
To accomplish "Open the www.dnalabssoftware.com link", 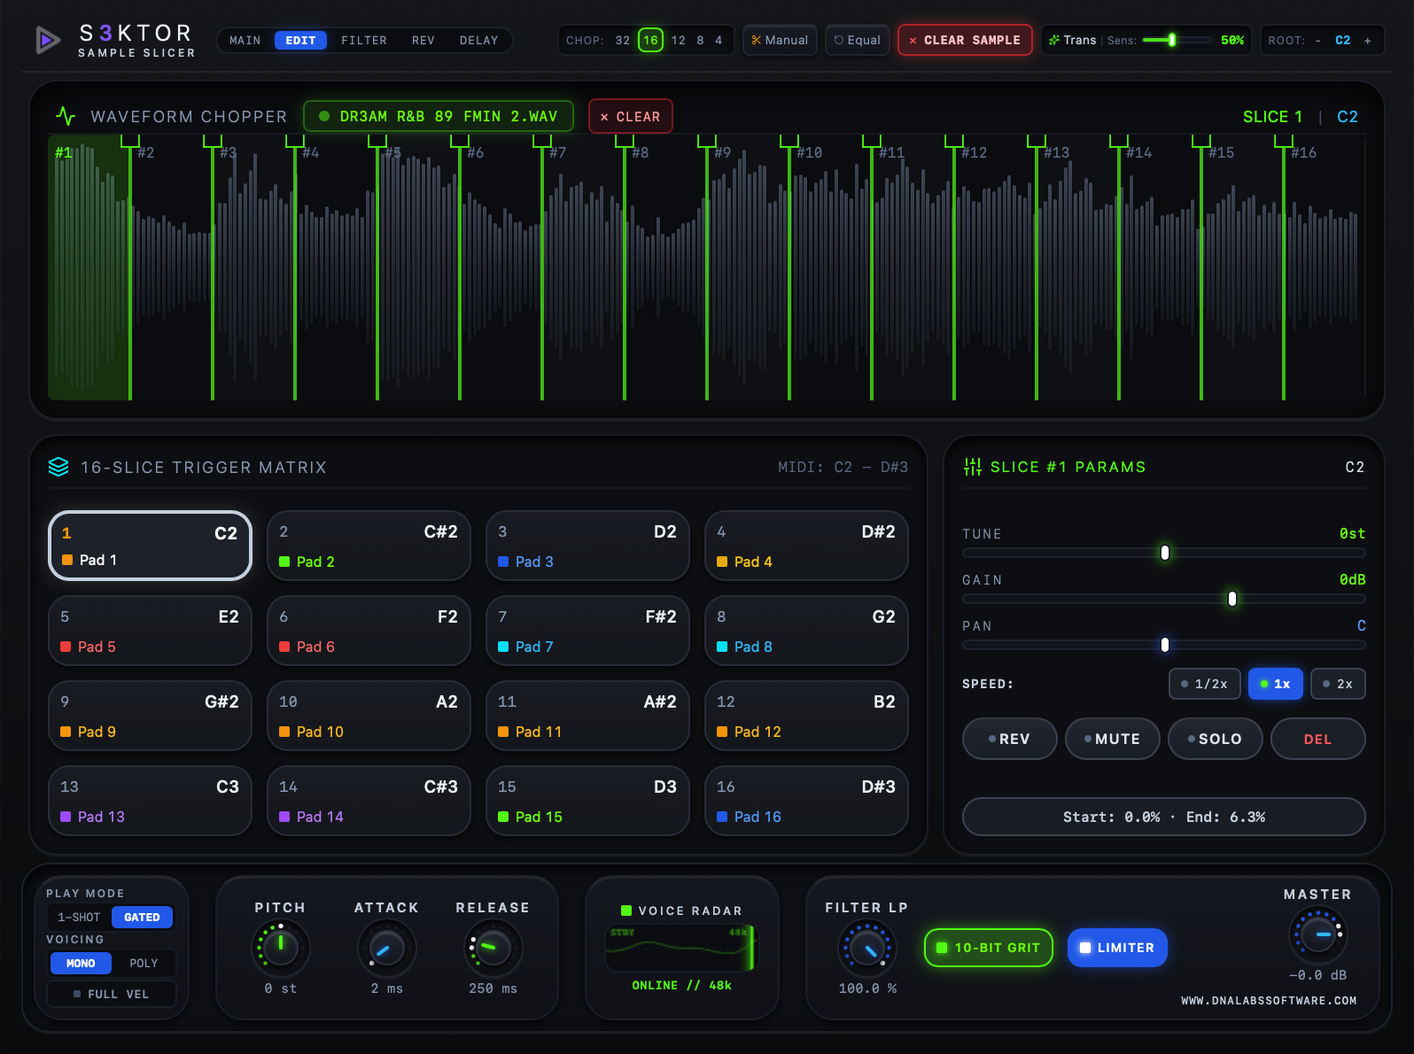I will point(1269,1001).
